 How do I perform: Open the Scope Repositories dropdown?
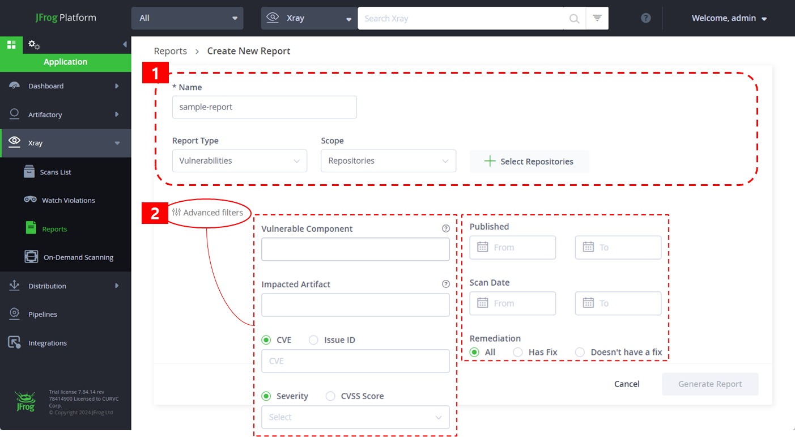click(x=389, y=161)
